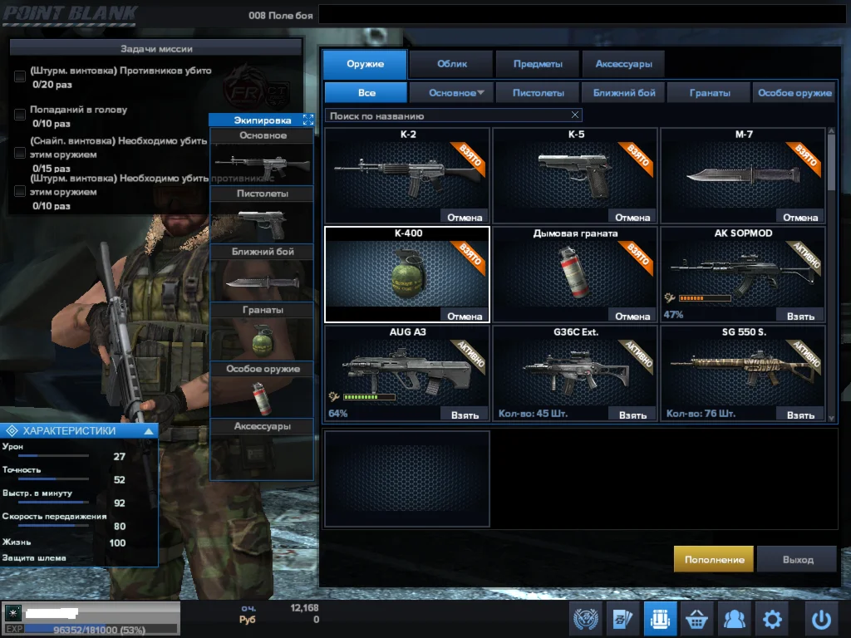Toggle checkbox for Снайп. винтовка mission

pos(20,153)
